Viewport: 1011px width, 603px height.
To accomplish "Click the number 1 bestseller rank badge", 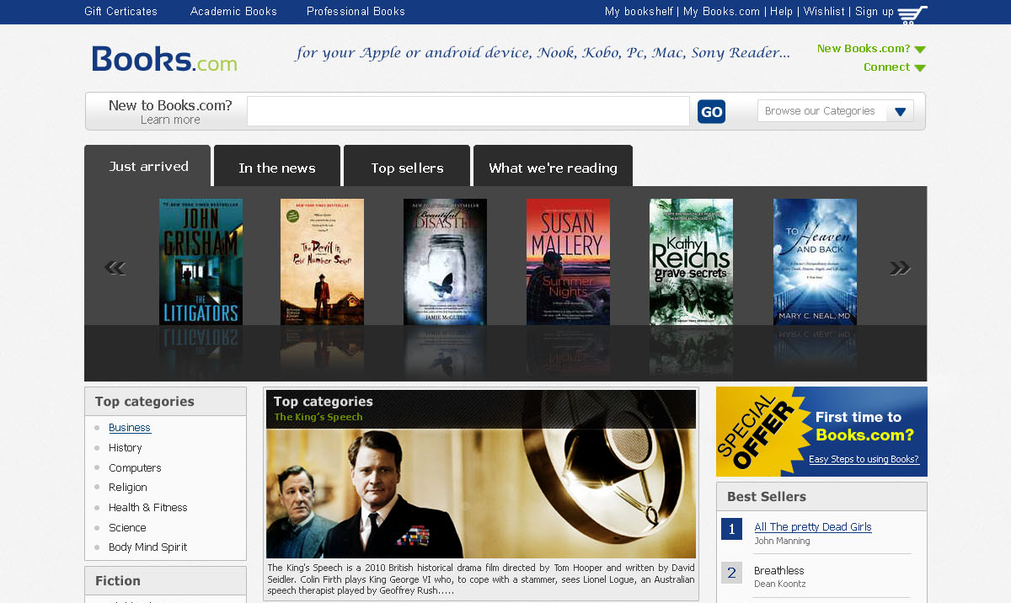I will point(731,530).
